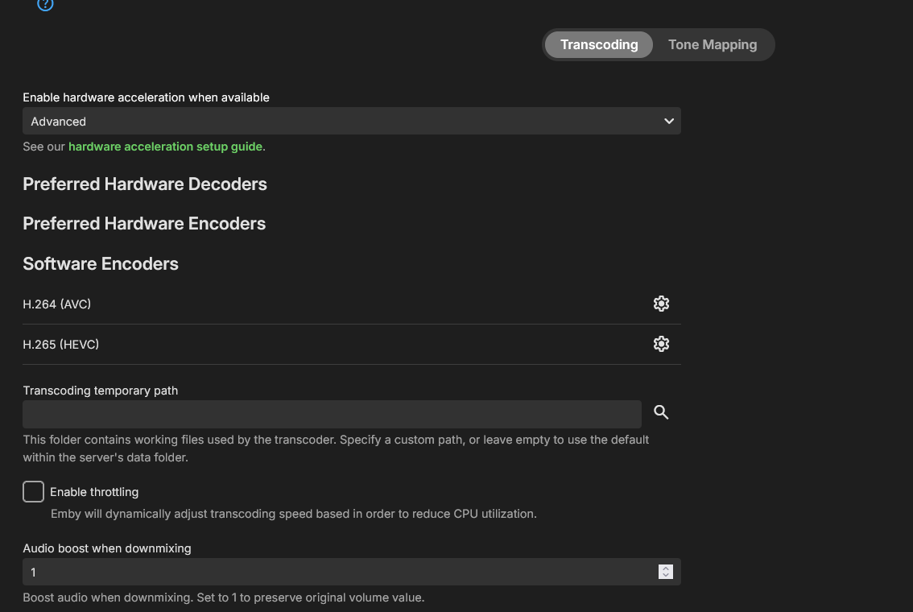Click the blue help question mark icon
Image resolution: width=913 pixels, height=612 pixels.
coord(45,6)
